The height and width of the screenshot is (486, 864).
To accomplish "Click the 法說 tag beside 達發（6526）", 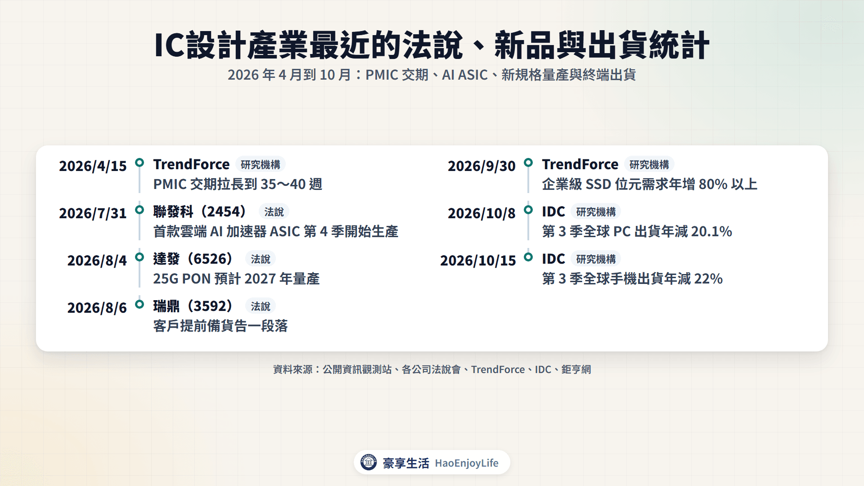I will pos(261,259).
